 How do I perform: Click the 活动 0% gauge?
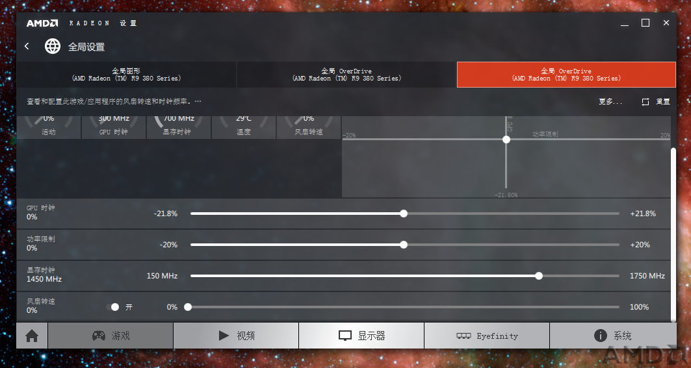[49, 127]
